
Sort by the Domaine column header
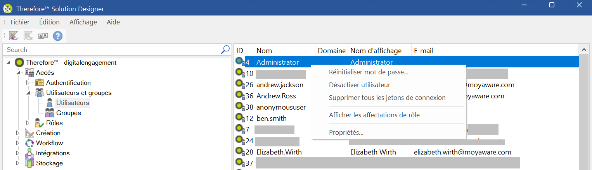pyautogui.click(x=332, y=50)
